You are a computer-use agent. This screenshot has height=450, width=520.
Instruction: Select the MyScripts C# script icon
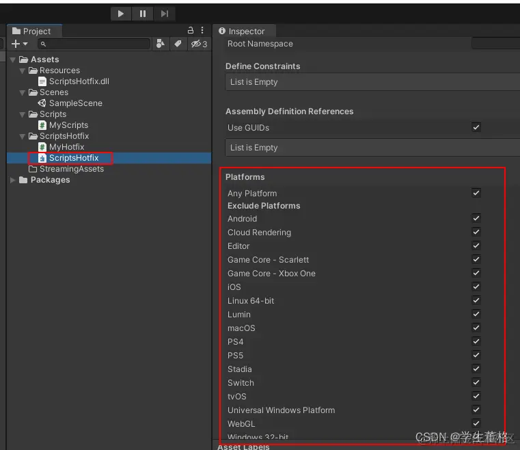click(42, 125)
